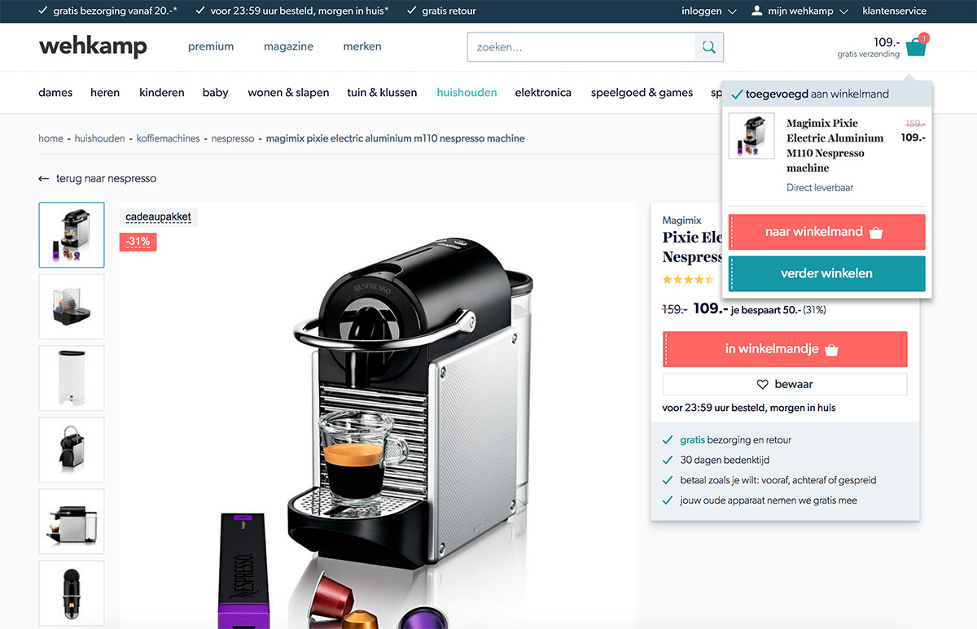Click the back arrow to nespresso
Viewport: 977px width, 629px height.
(44, 178)
